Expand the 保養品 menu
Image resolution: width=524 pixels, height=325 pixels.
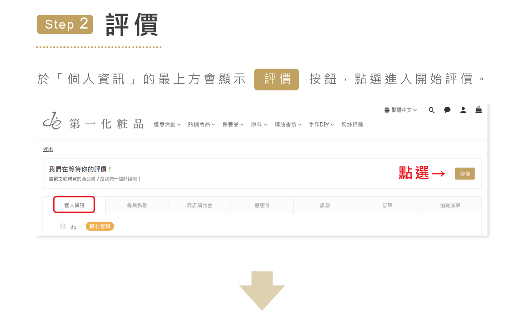click(233, 124)
